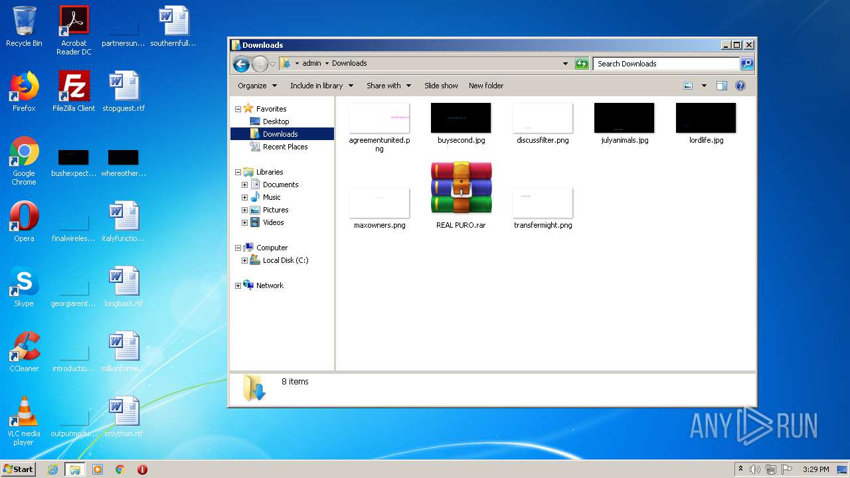Open Skype desktop shortcut
850x478 pixels.
pos(24,287)
